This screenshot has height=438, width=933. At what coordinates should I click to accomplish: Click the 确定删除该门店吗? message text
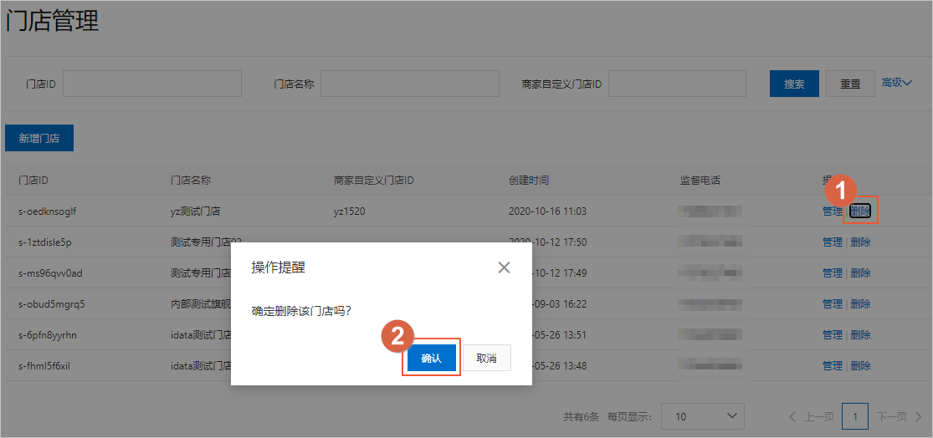click(x=301, y=311)
